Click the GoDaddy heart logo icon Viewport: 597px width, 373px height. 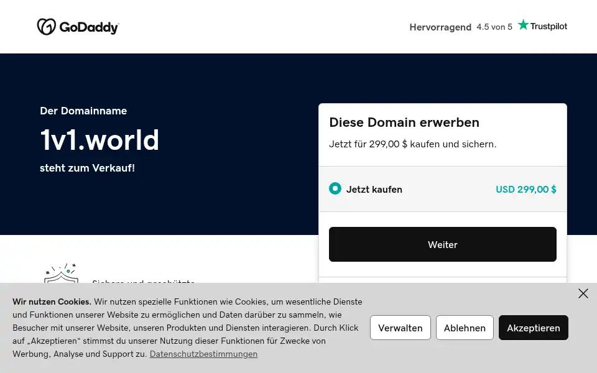[47, 27]
